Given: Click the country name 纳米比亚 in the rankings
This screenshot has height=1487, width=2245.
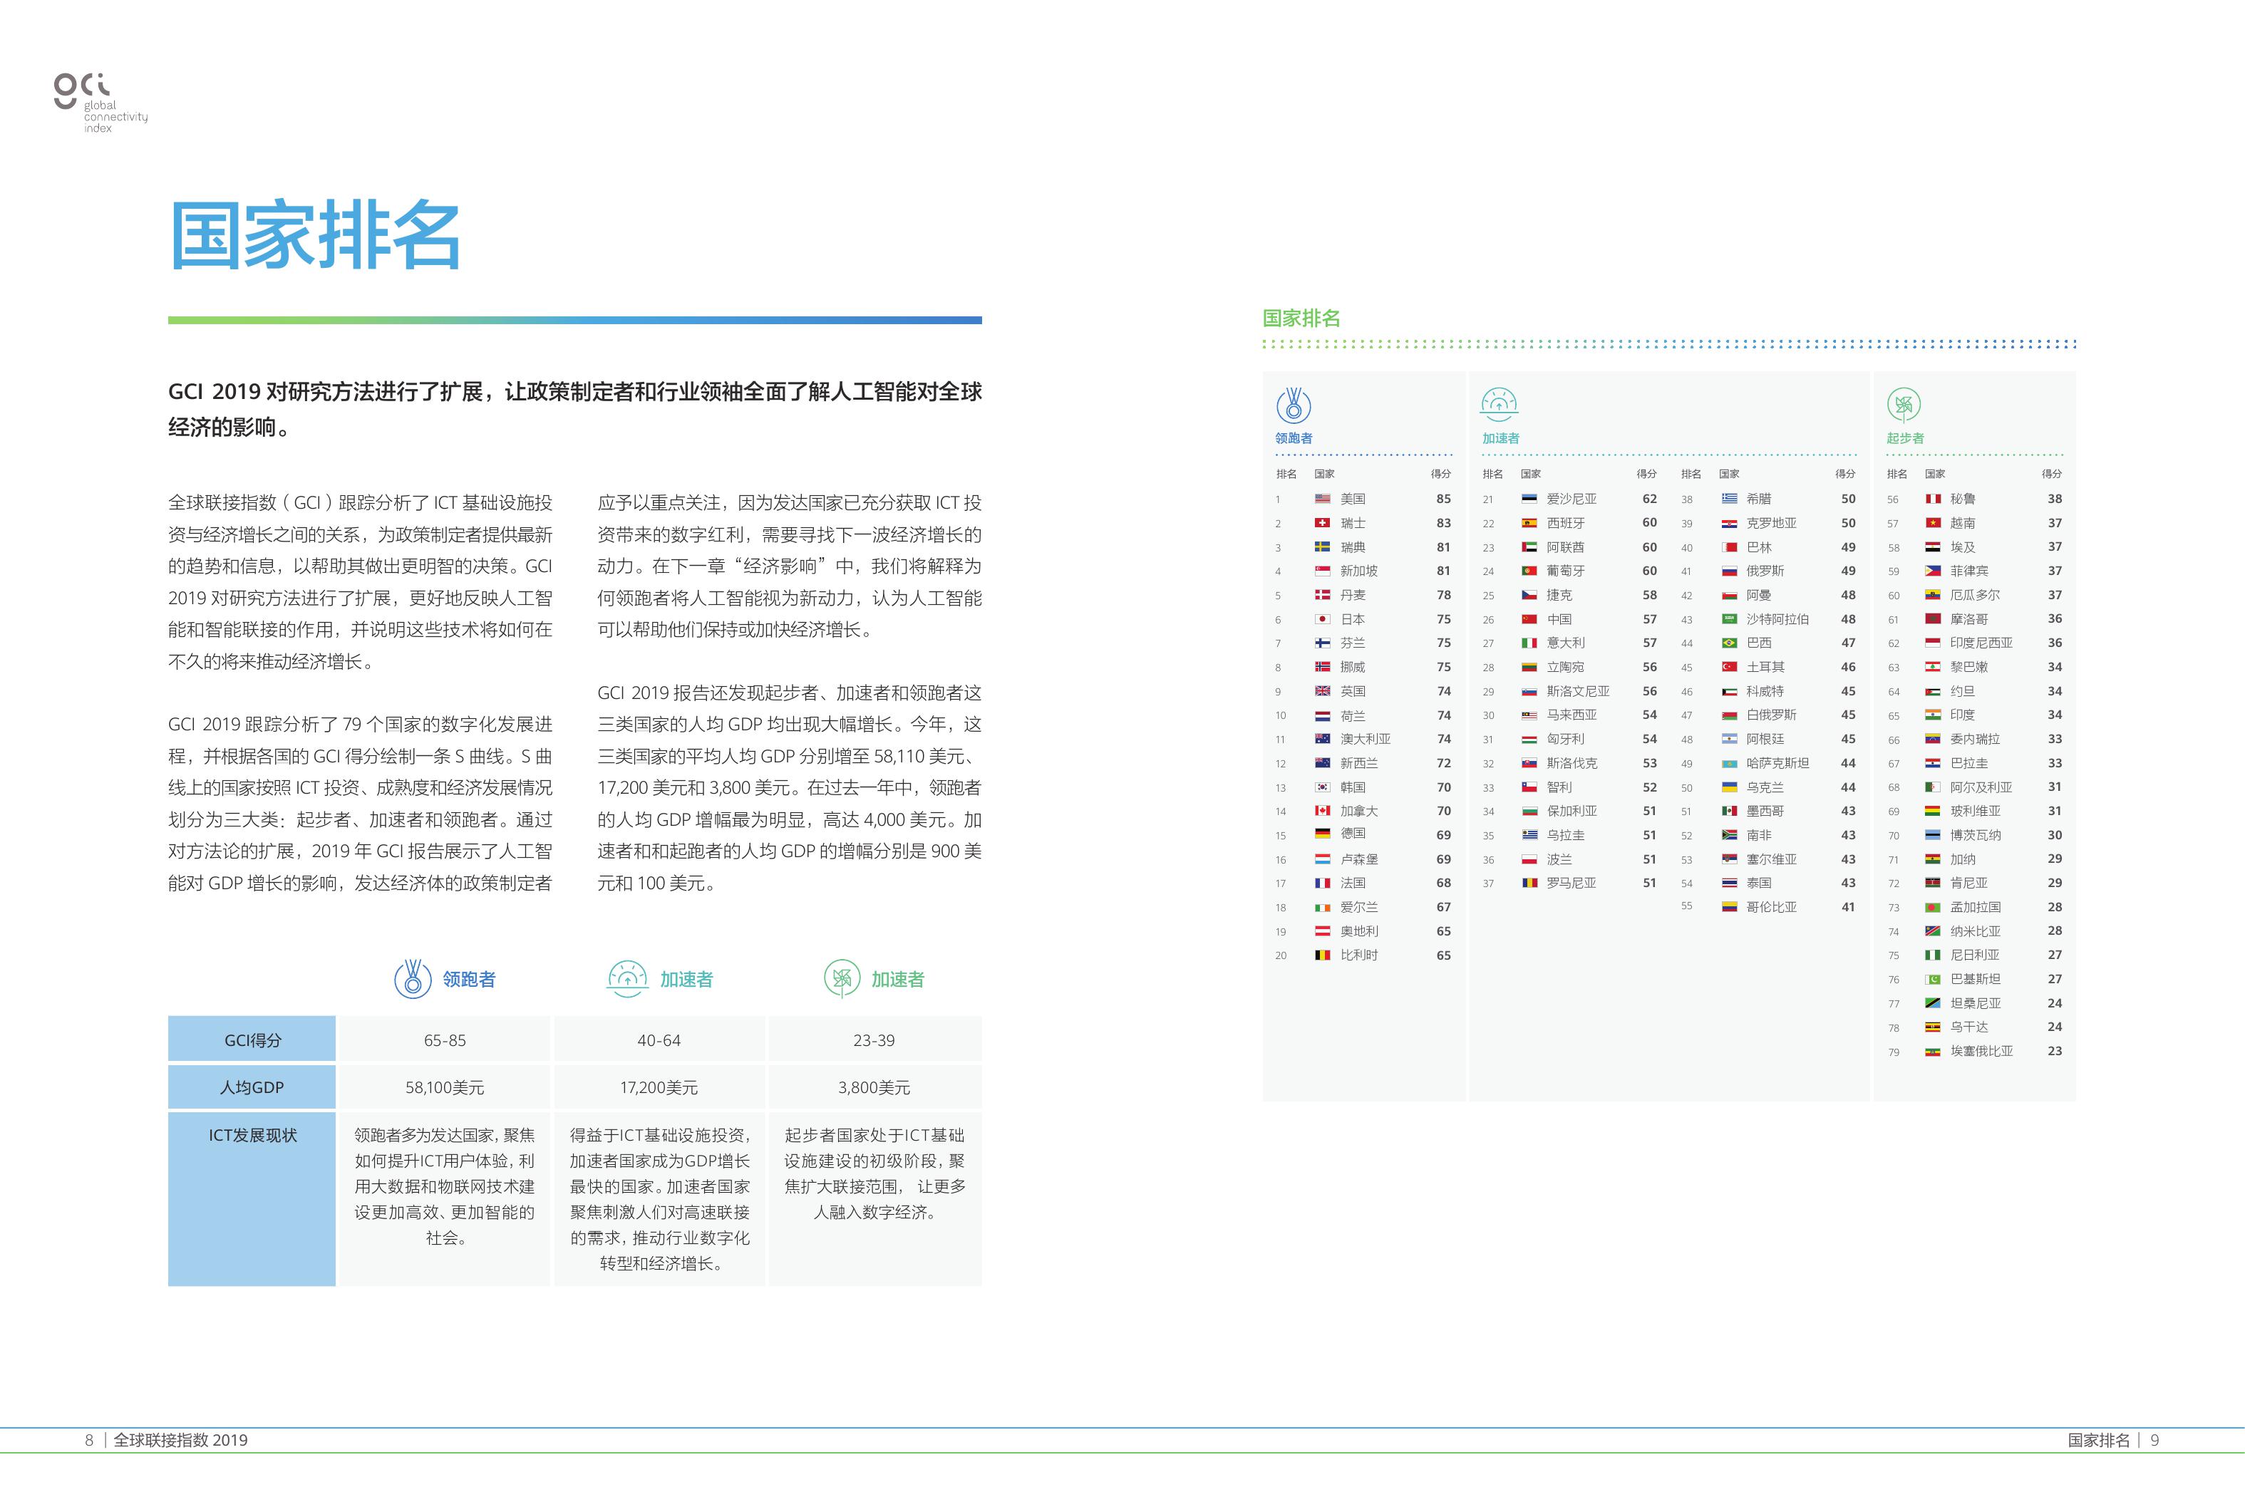Looking at the screenshot, I should click(1976, 931).
